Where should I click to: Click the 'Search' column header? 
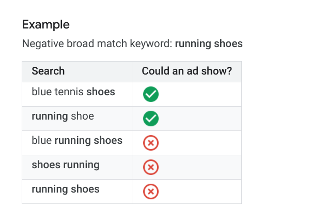pos(48,71)
